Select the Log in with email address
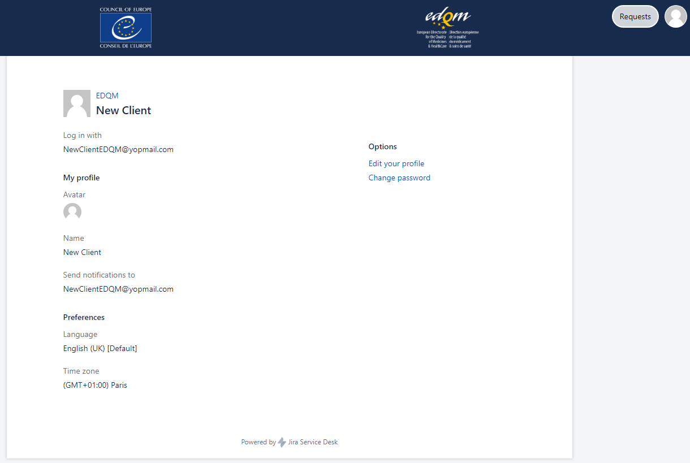Viewport: 690px width, 463px height. 118,150
